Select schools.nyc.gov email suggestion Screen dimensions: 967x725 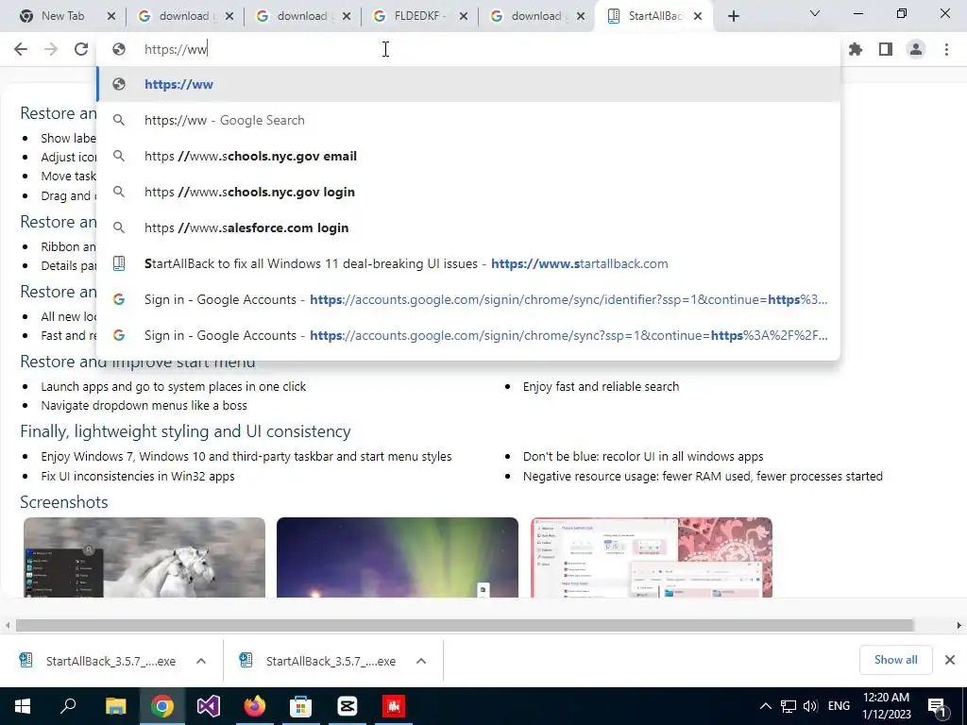click(x=468, y=156)
